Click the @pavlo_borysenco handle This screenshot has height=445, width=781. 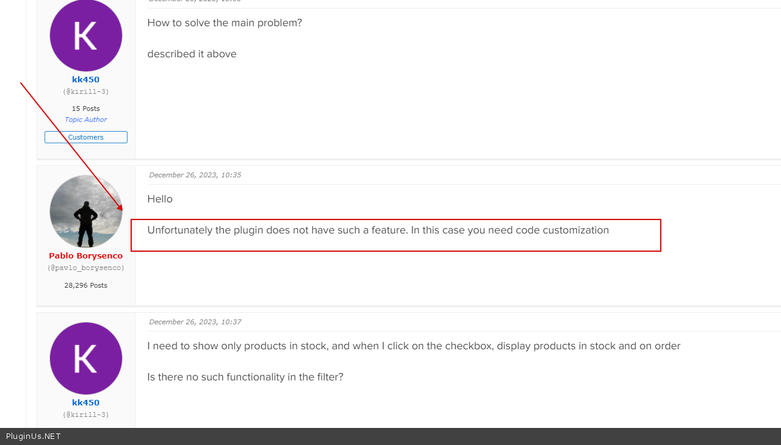point(85,268)
